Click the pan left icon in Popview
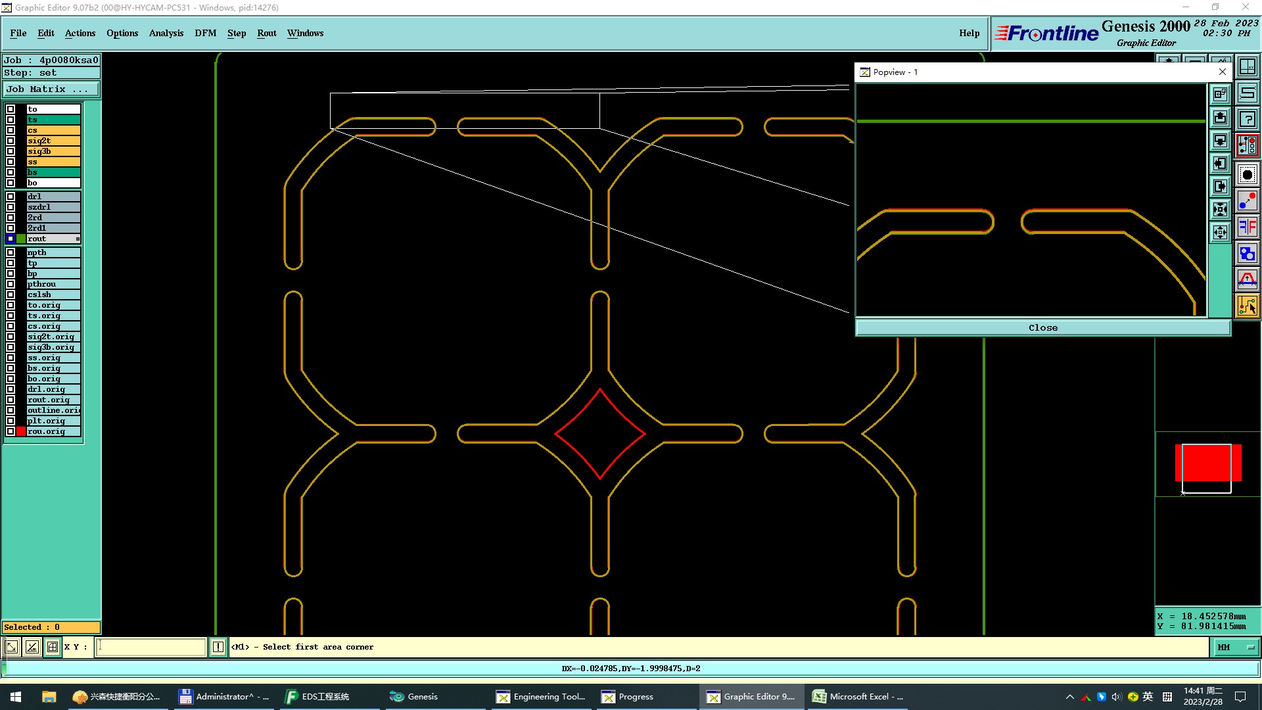 pyautogui.click(x=1220, y=164)
